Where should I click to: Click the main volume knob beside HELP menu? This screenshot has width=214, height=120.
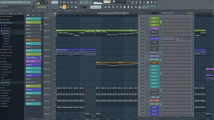[33, 2]
